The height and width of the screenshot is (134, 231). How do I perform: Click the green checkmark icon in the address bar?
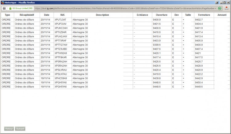click(x=220, y=8)
